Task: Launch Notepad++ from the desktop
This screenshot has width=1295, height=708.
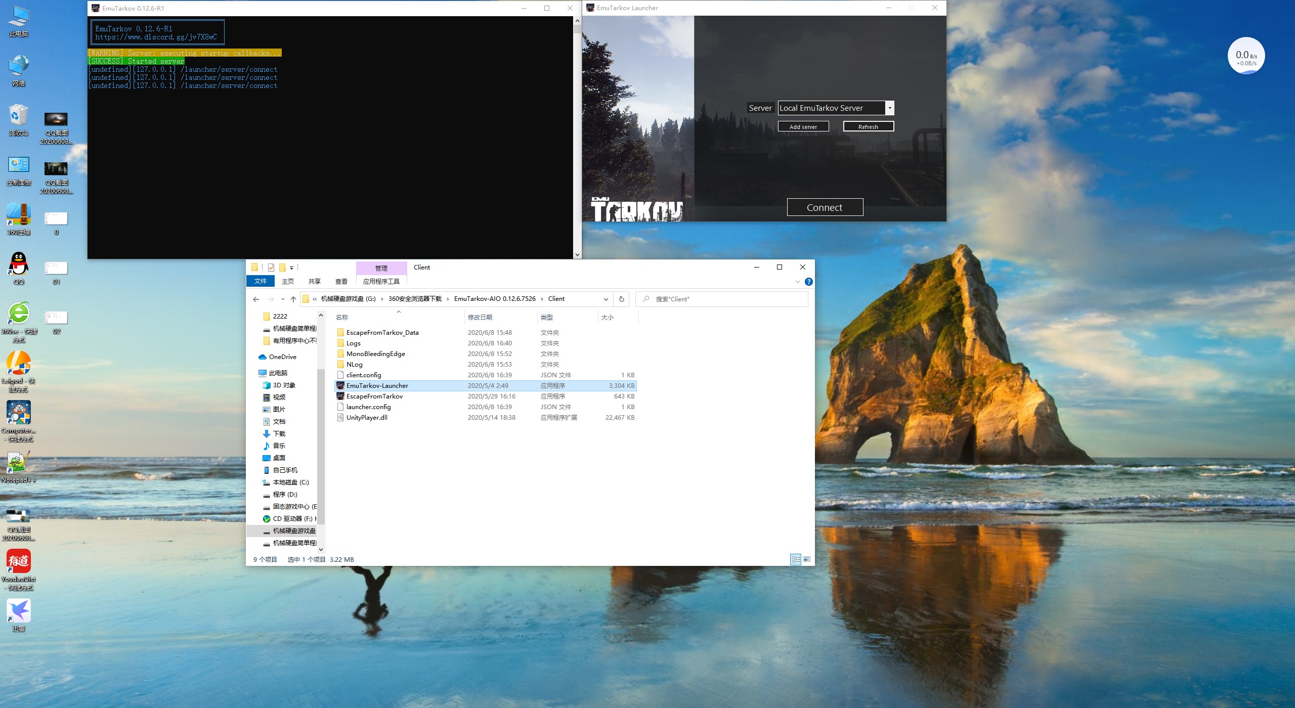Action: pos(19,467)
